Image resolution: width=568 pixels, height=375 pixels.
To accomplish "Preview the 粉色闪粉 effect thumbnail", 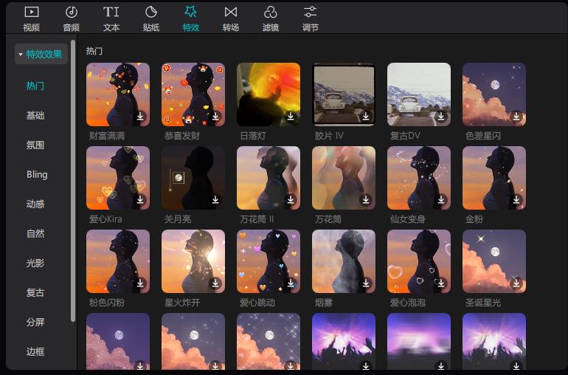I will 118,261.
